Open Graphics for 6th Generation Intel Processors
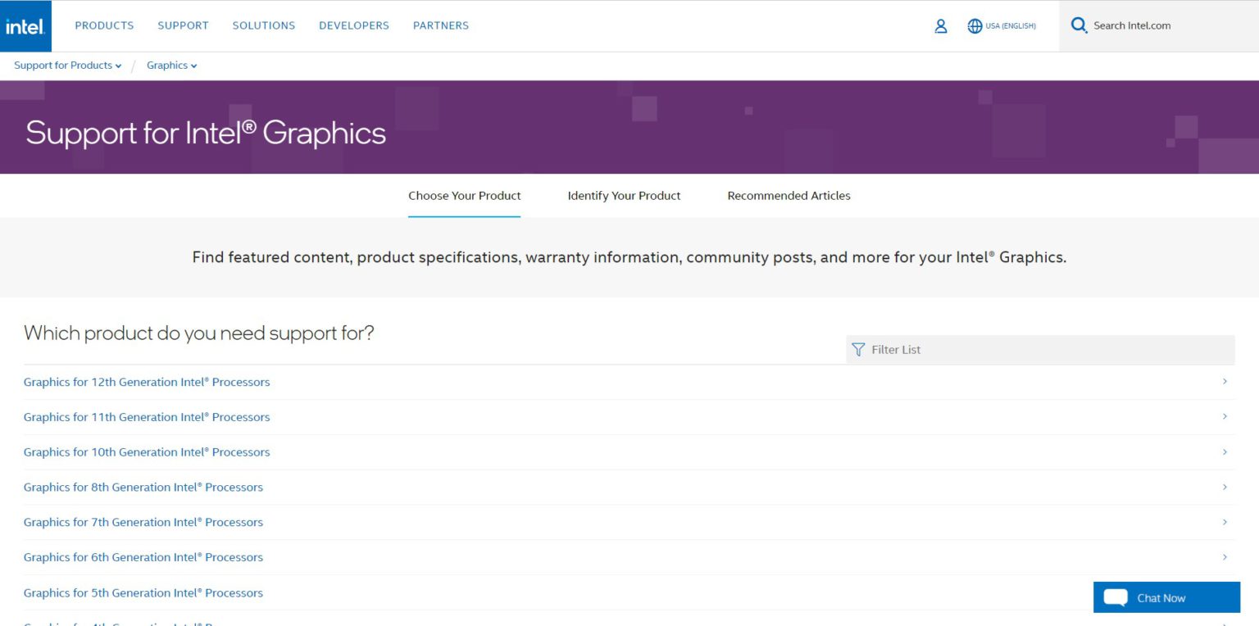Viewport: 1259px width, 626px height. coord(143,557)
